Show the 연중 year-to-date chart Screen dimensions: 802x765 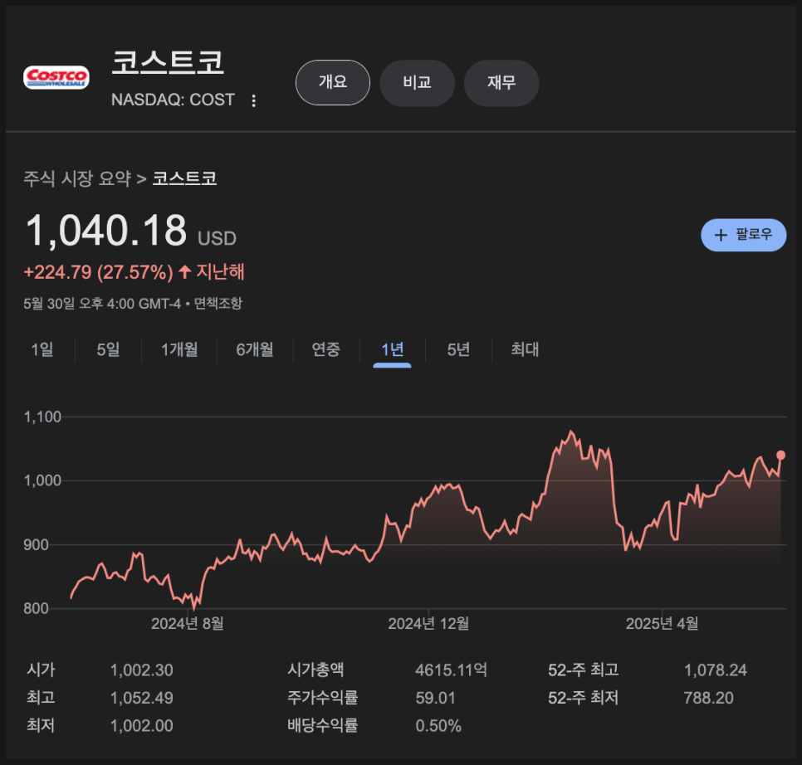pyautogui.click(x=325, y=349)
